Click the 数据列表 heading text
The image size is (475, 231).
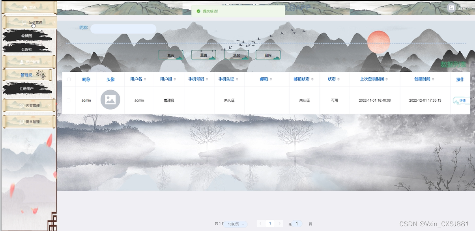[453, 64]
